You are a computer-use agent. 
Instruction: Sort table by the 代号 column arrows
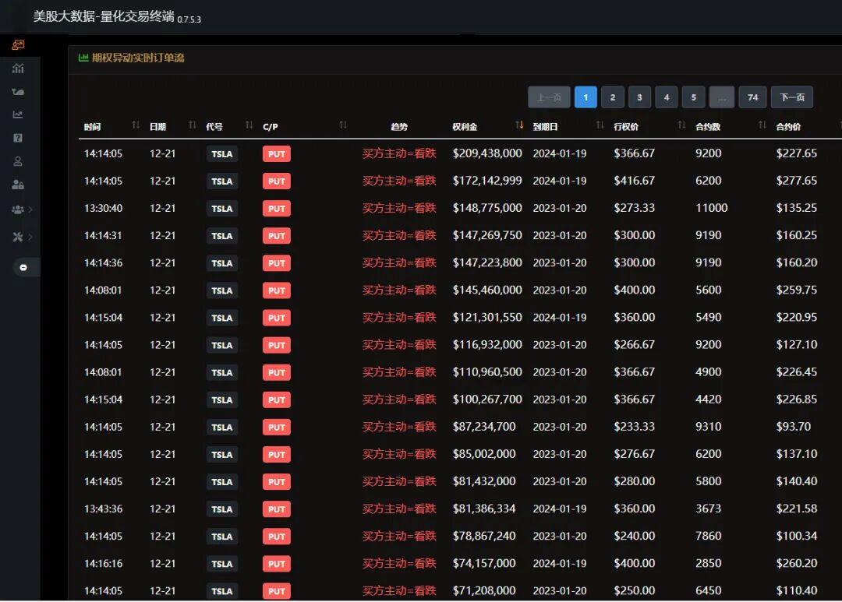click(x=249, y=125)
